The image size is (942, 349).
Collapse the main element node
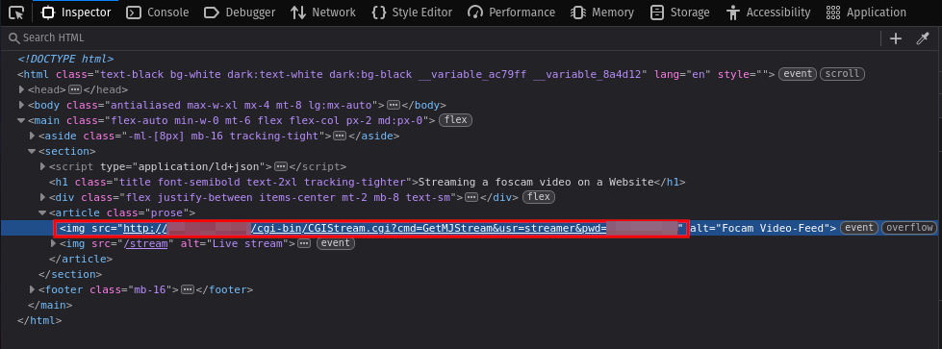[22, 120]
